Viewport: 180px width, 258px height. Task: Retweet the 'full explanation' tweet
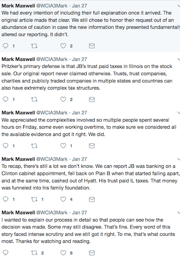pos(34,46)
